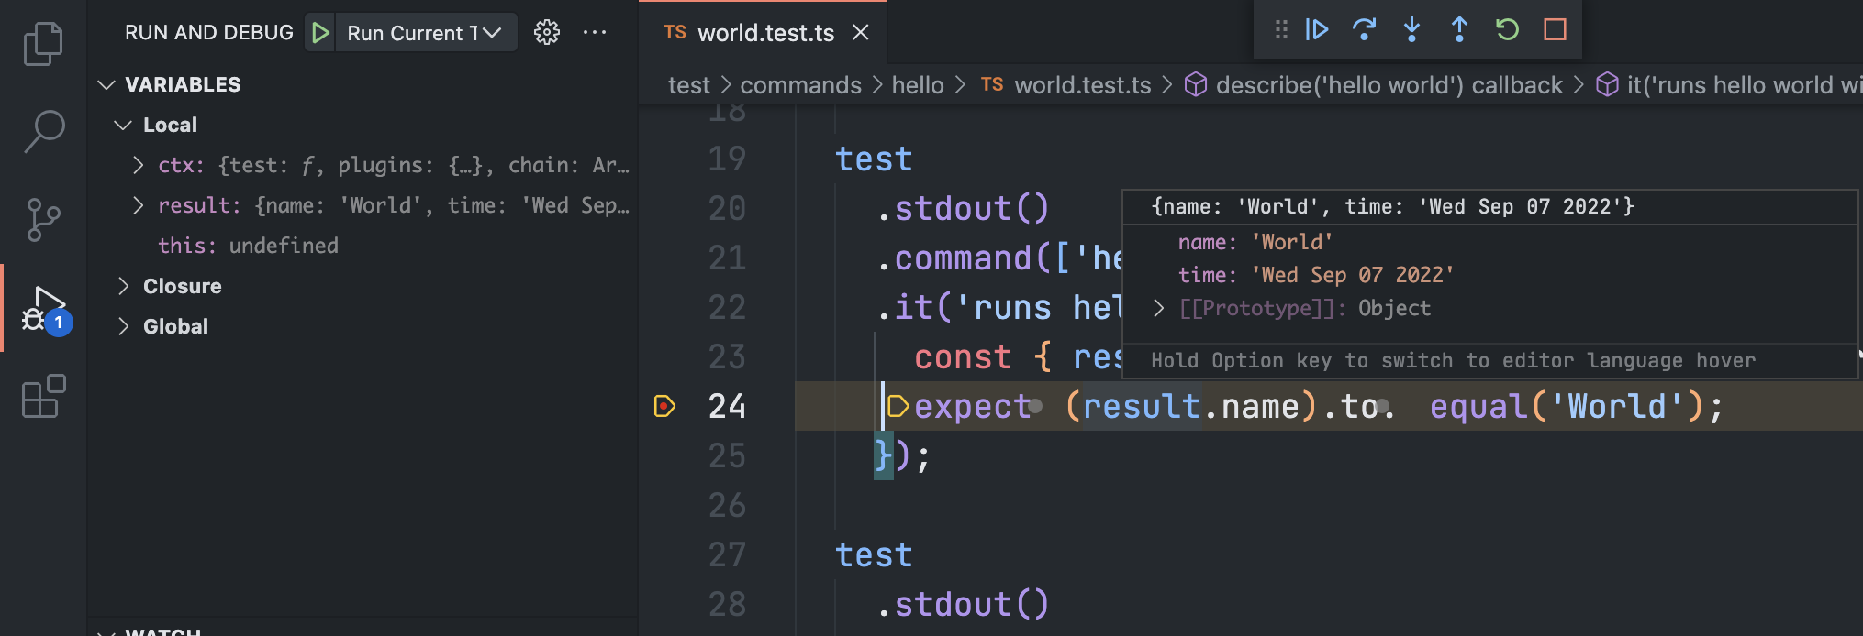Open the Explorer view in activity bar
The image size is (1863, 636).
43,43
